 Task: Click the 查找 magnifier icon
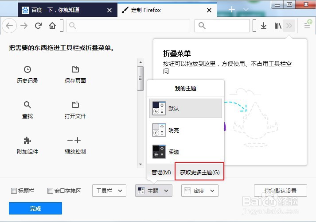(27, 105)
